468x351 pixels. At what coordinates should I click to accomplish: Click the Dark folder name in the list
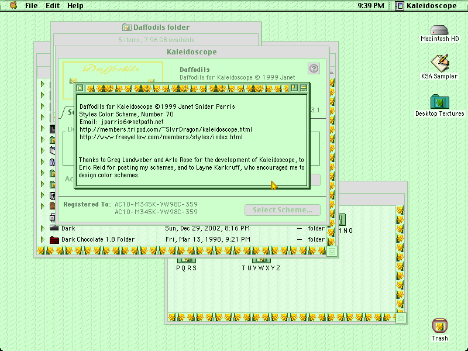(68, 228)
